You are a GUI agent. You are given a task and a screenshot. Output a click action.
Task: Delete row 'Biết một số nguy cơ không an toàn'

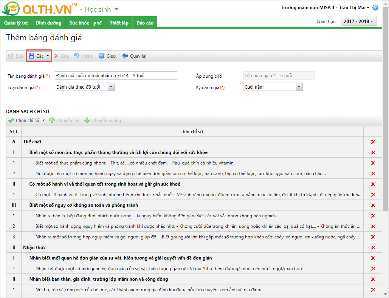373,205
